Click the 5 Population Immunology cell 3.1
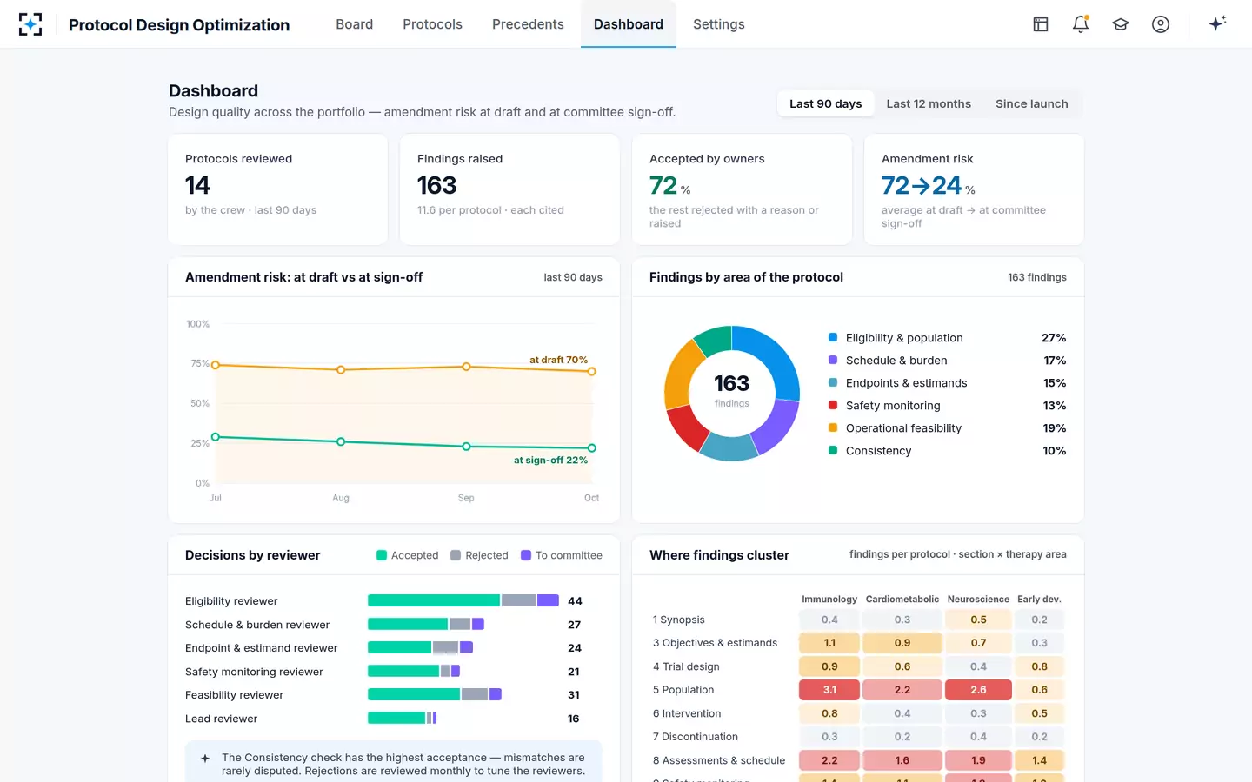Image resolution: width=1252 pixels, height=782 pixels. click(x=829, y=690)
